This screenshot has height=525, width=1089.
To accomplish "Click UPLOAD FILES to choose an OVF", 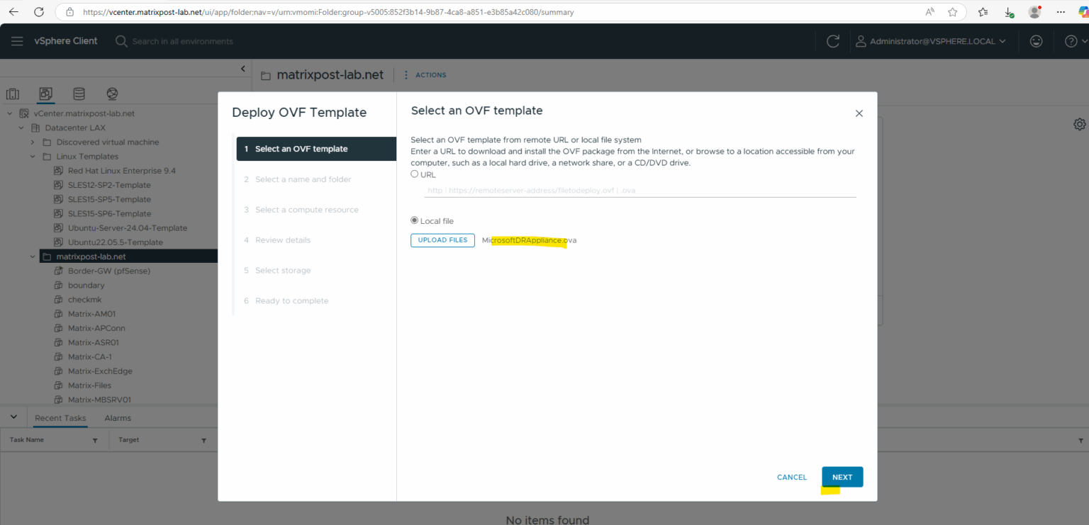I will click(x=442, y=240).
